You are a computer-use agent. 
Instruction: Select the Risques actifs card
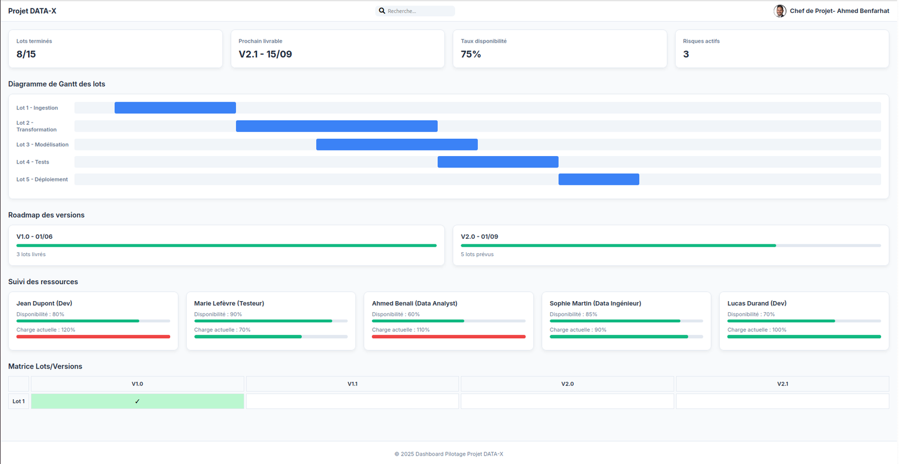click(782, 49)
